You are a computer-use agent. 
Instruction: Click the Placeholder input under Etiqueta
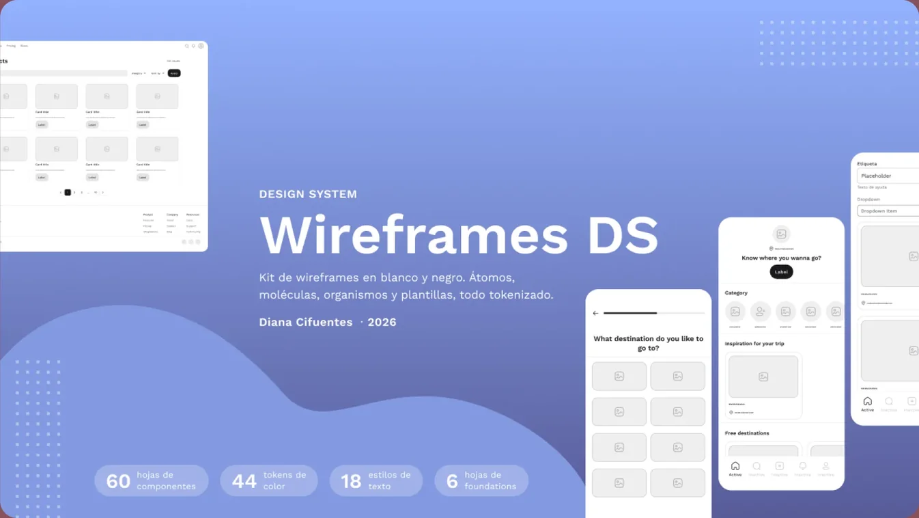[888, 176]
